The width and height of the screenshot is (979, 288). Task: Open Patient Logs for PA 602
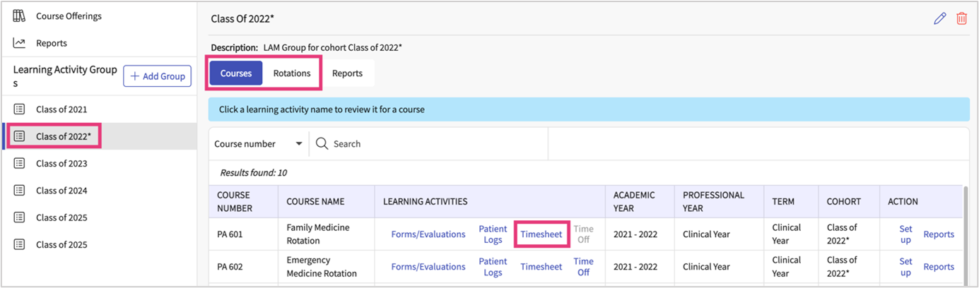(x=493, y=267)
